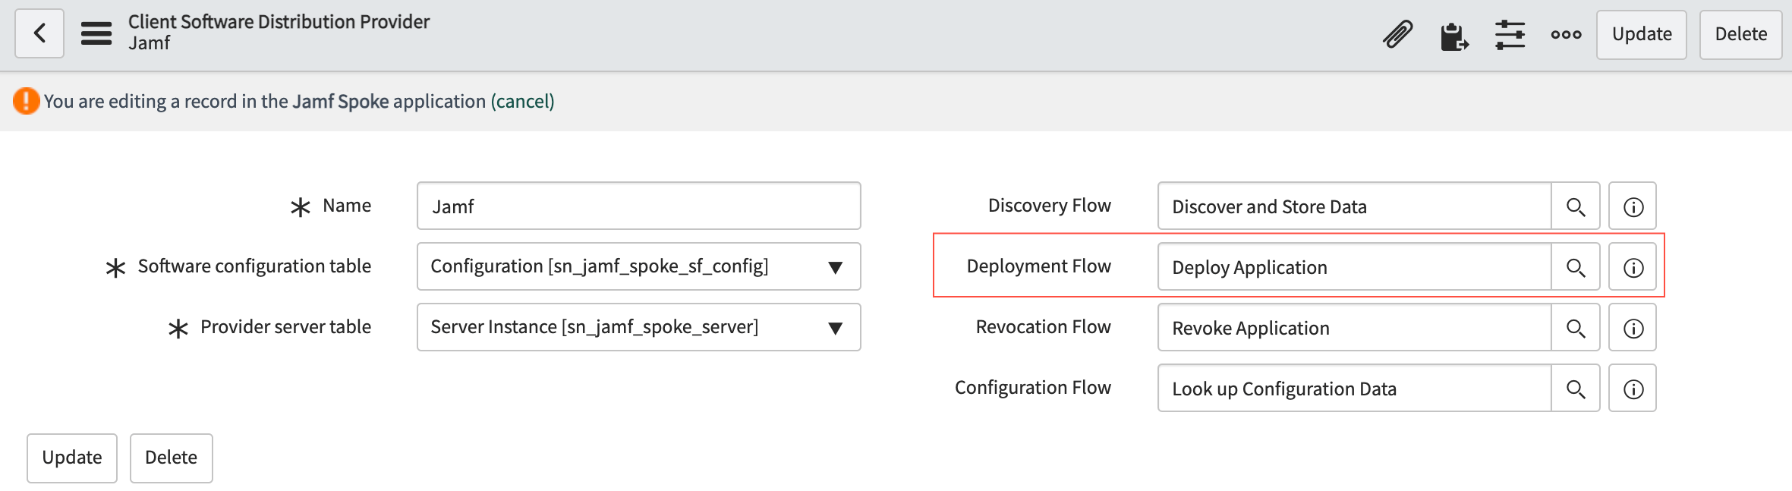Viewport: 1792px width, 491px height.
Task: Focus the Revocation Flow field
Action: pyautogui.click(x=1354, y=328)
